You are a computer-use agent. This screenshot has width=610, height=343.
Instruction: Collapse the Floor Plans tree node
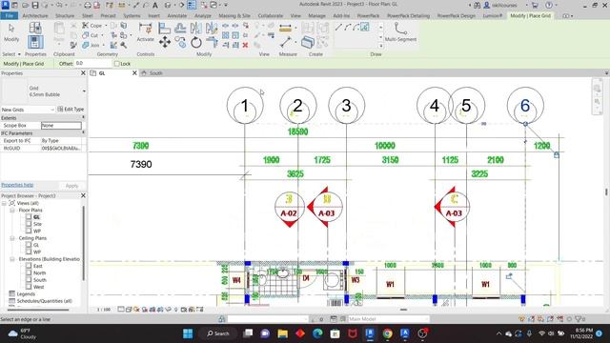tap(12, 210)
